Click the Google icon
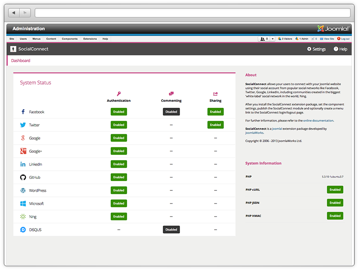 [23, 138]
